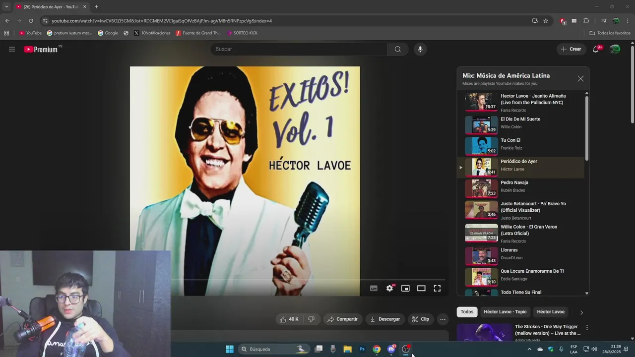The image size is (635, 357).
Task: Open File Explorer from taskbar
Action: click(x=348, y=349)
